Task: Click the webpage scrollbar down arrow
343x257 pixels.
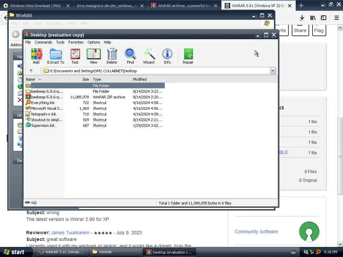Action: (340, 244)
